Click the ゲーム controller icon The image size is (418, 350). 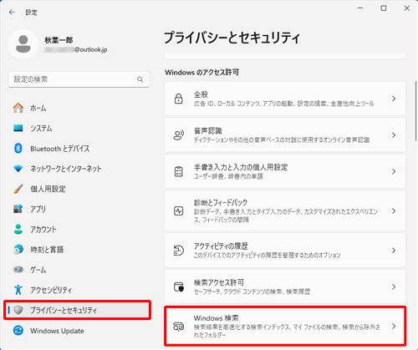(x=18, y=270)
